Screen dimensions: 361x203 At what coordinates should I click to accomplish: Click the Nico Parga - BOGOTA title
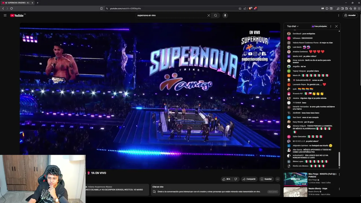322,175
